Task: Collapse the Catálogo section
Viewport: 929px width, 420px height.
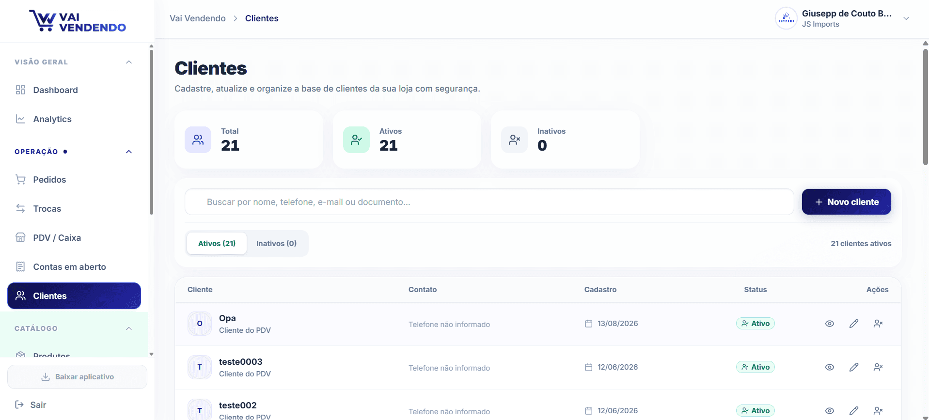Action: [x=129, y=328]
